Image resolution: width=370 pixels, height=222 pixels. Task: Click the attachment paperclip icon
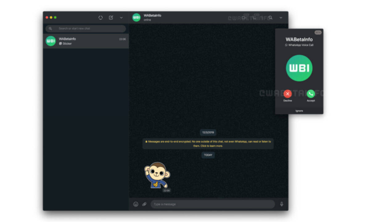(x=144, y=204)
